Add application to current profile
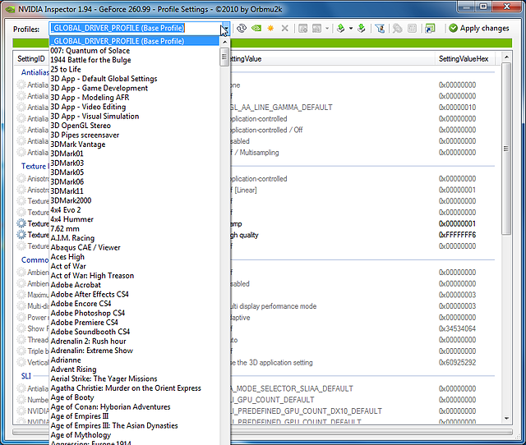Image resolution: width=526 pixels, height=445 pixels. coord(303,29)
